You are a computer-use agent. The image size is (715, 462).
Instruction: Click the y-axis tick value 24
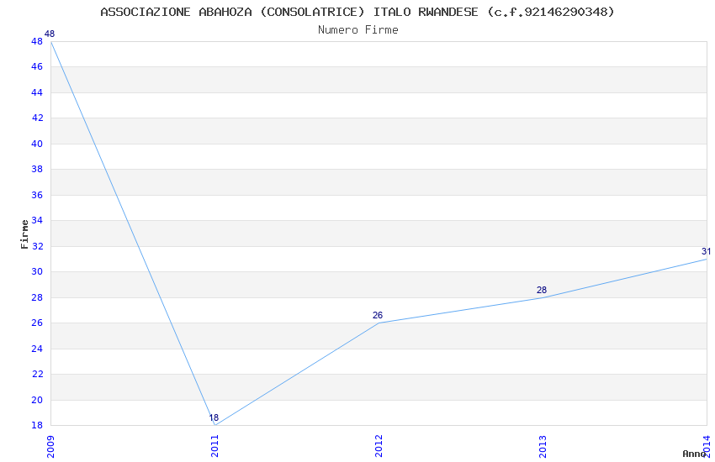coord(37,349)
